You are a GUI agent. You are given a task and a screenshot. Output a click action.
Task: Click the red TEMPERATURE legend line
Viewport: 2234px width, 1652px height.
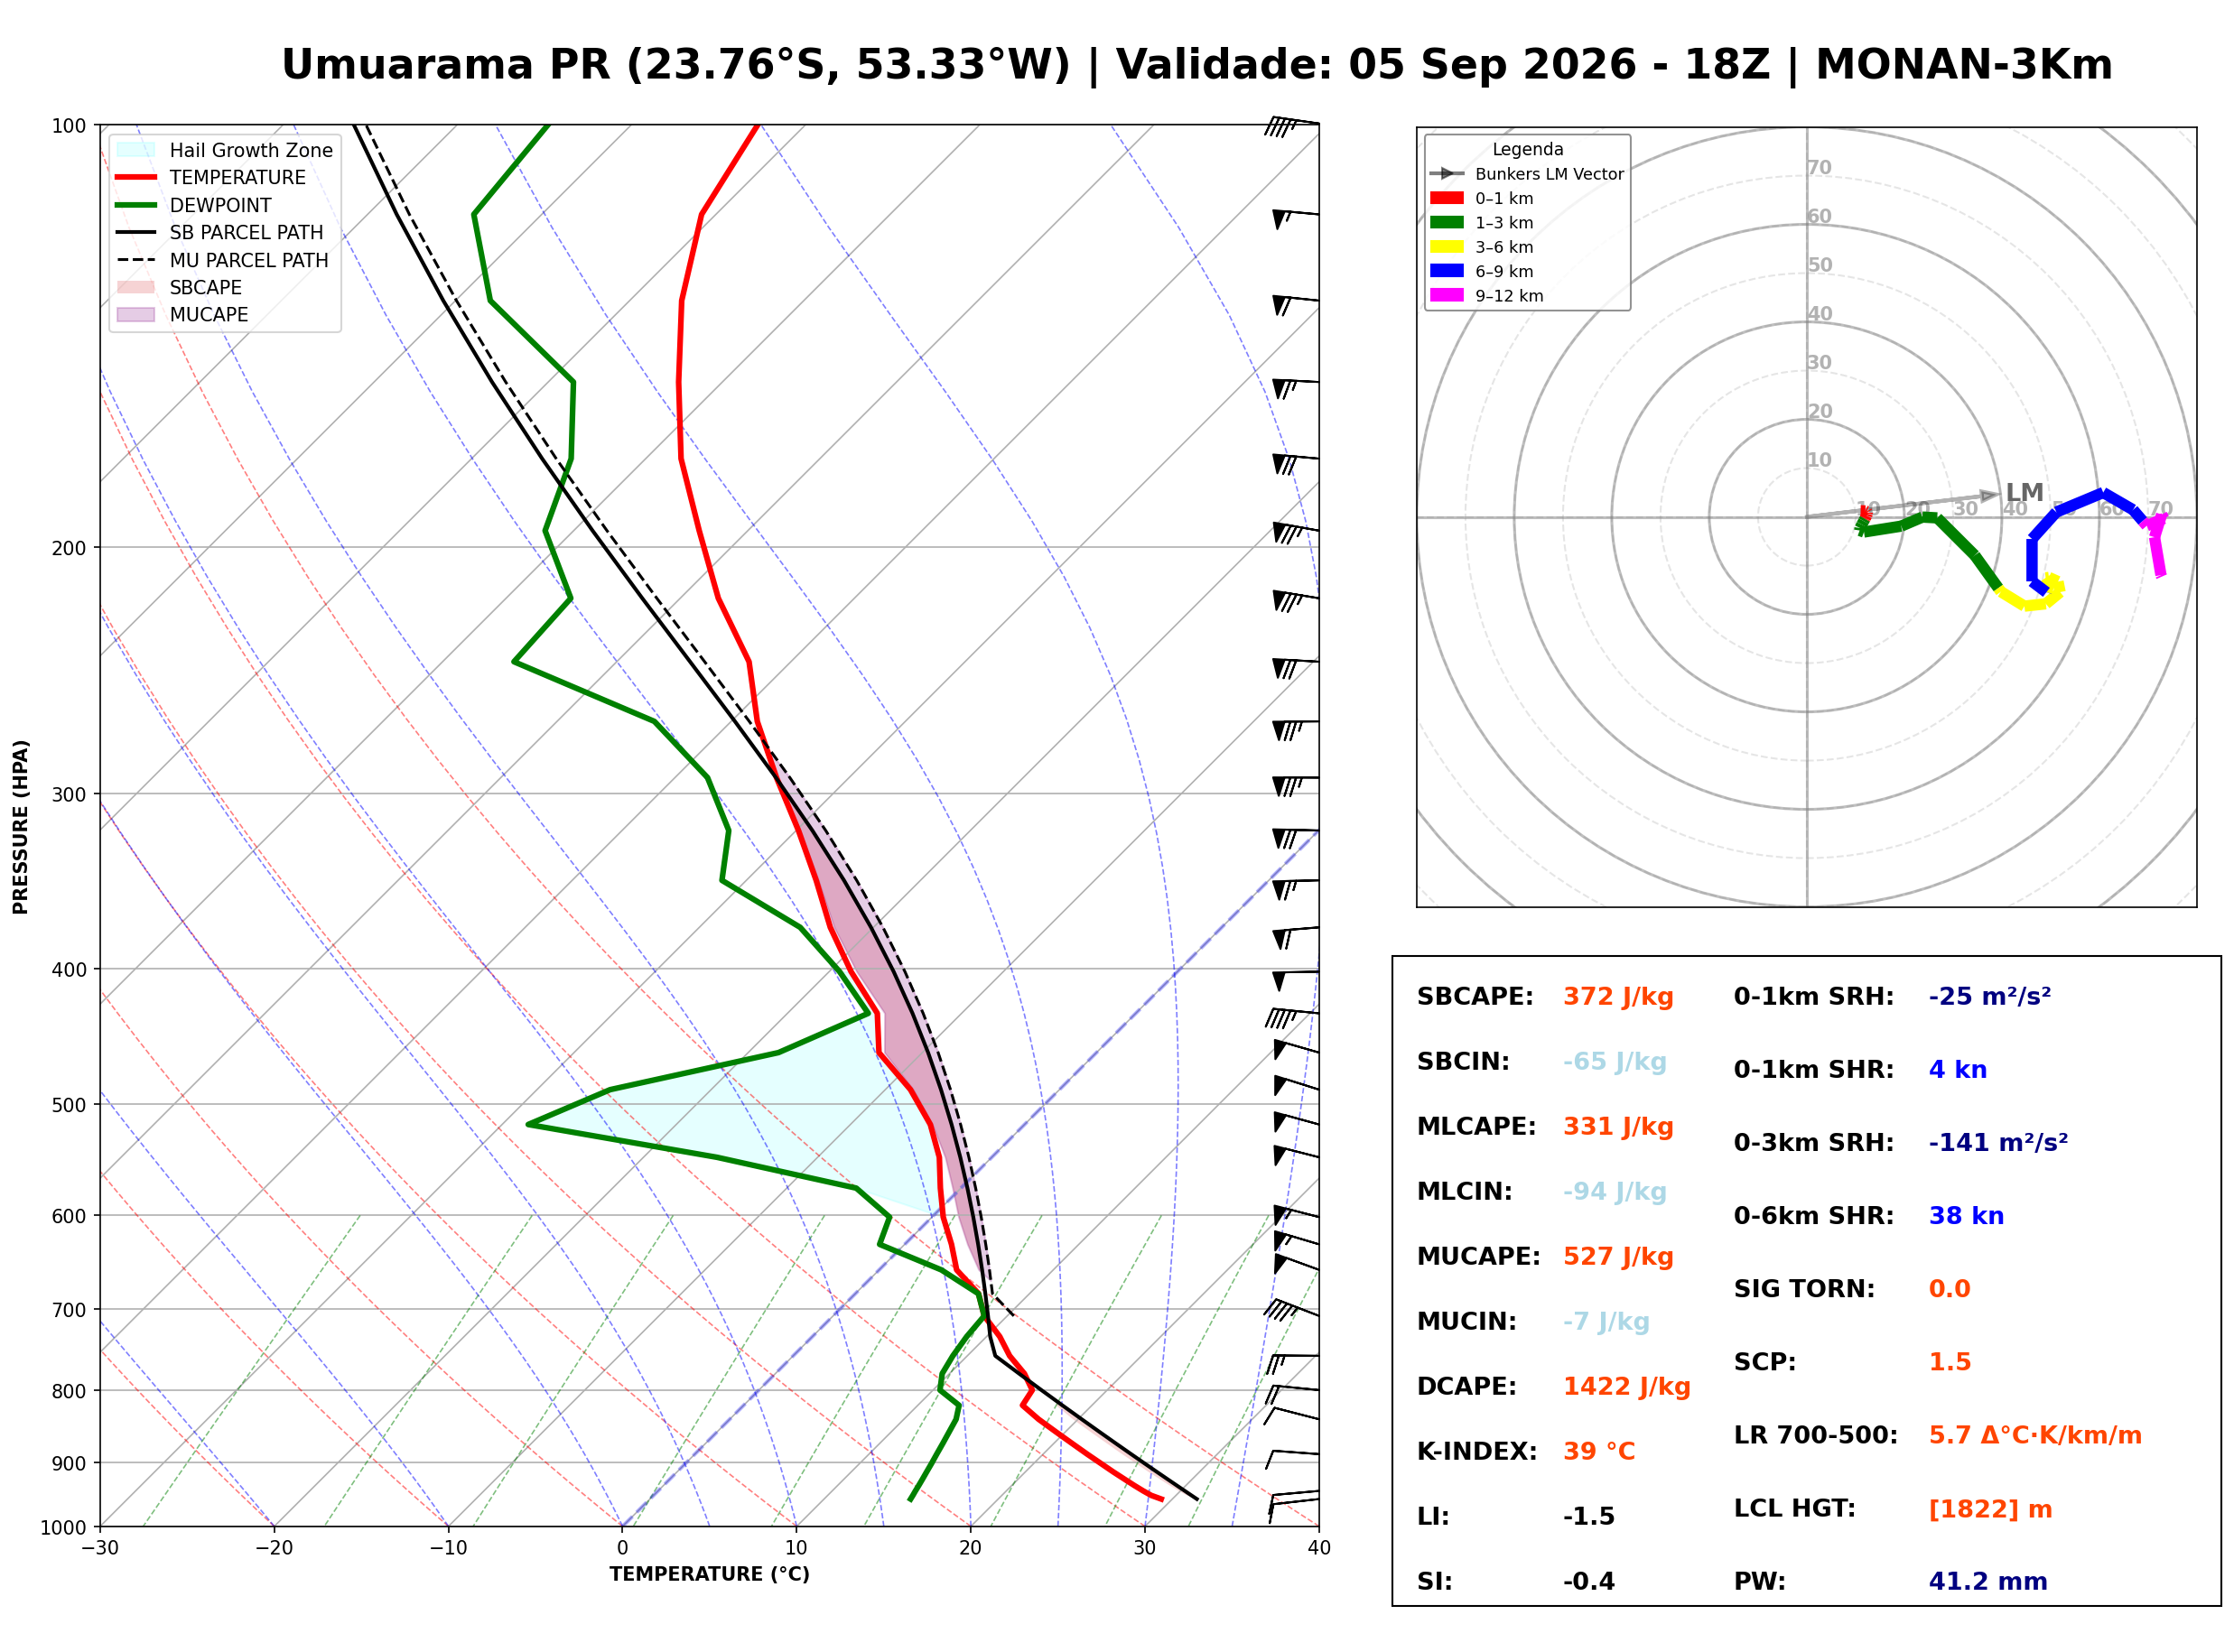[x=136, y=177]
